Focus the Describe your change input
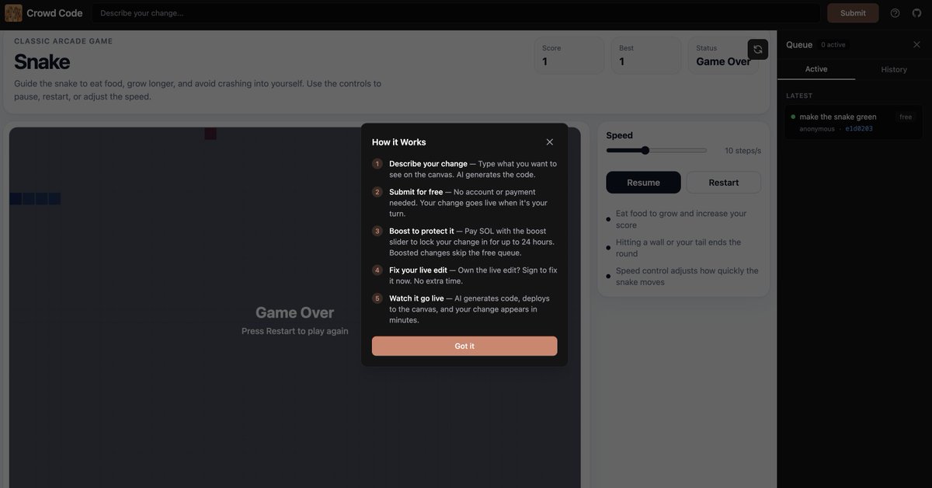Screen dimensions: 932x488 (x=456, y=13)
